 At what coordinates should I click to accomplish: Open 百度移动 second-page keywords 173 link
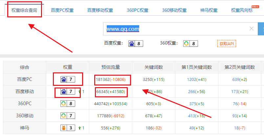coord(235,92)
